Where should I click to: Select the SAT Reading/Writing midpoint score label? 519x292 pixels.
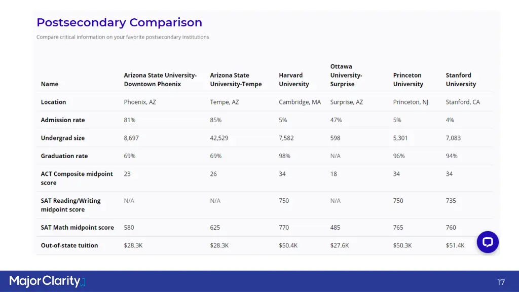pyautogui.click(x=70, y=205)
